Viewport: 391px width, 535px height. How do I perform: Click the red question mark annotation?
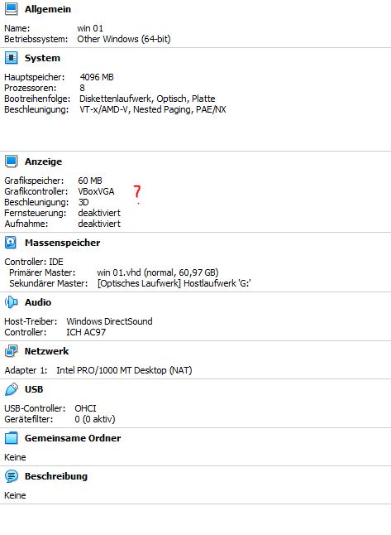(137, 194)
